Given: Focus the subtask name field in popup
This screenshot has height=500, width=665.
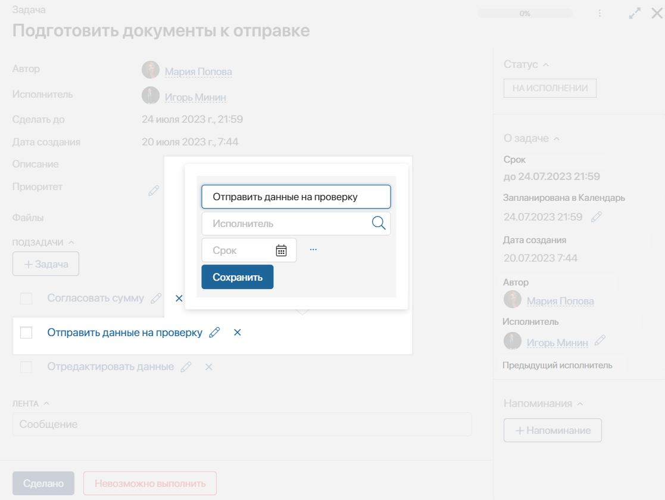Looking at the screenshot, I should (296, 197).
